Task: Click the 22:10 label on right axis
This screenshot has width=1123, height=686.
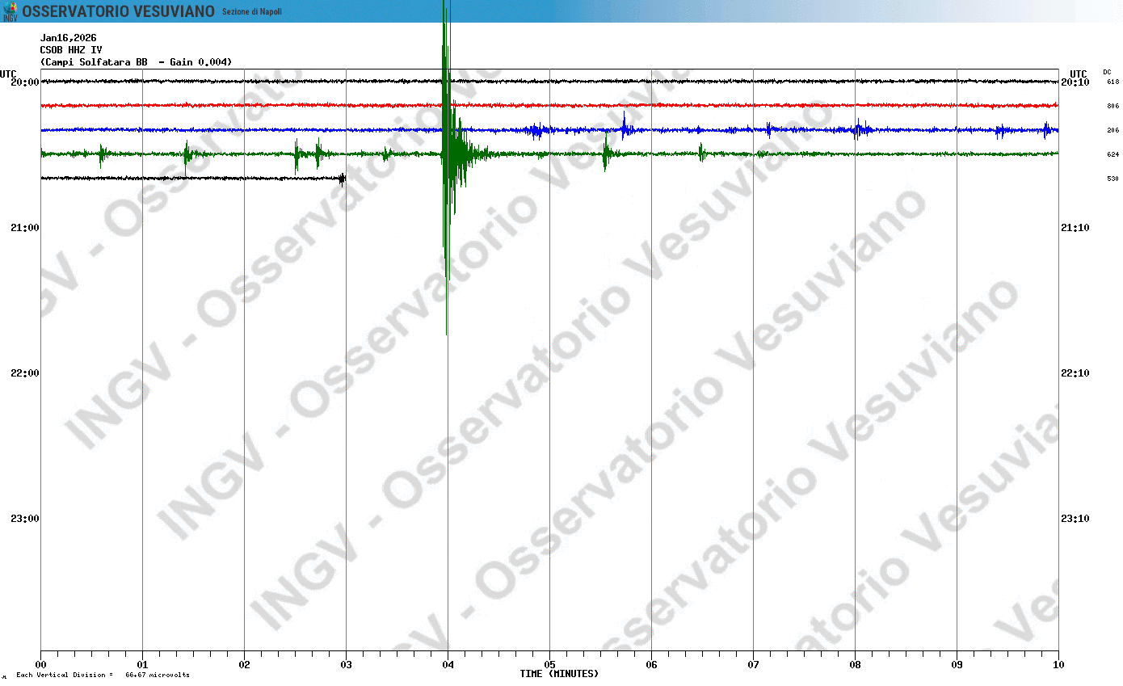Action: click(1075, 373)
